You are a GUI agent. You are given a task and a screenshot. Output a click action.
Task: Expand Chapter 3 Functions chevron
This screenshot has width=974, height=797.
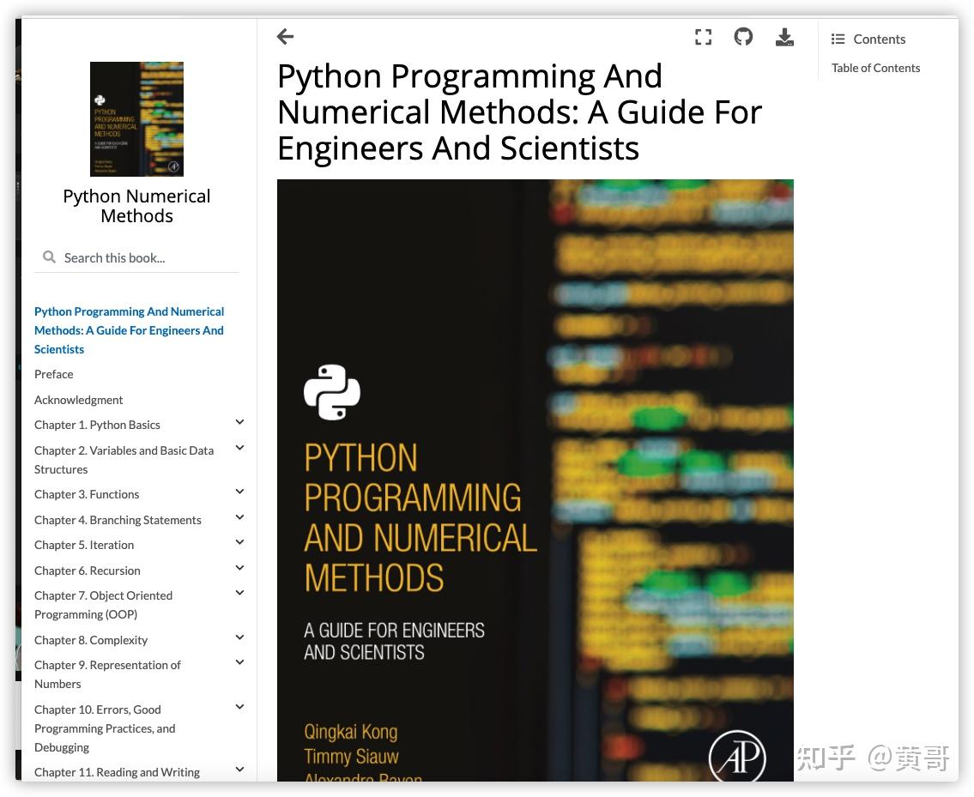[239, 492]
